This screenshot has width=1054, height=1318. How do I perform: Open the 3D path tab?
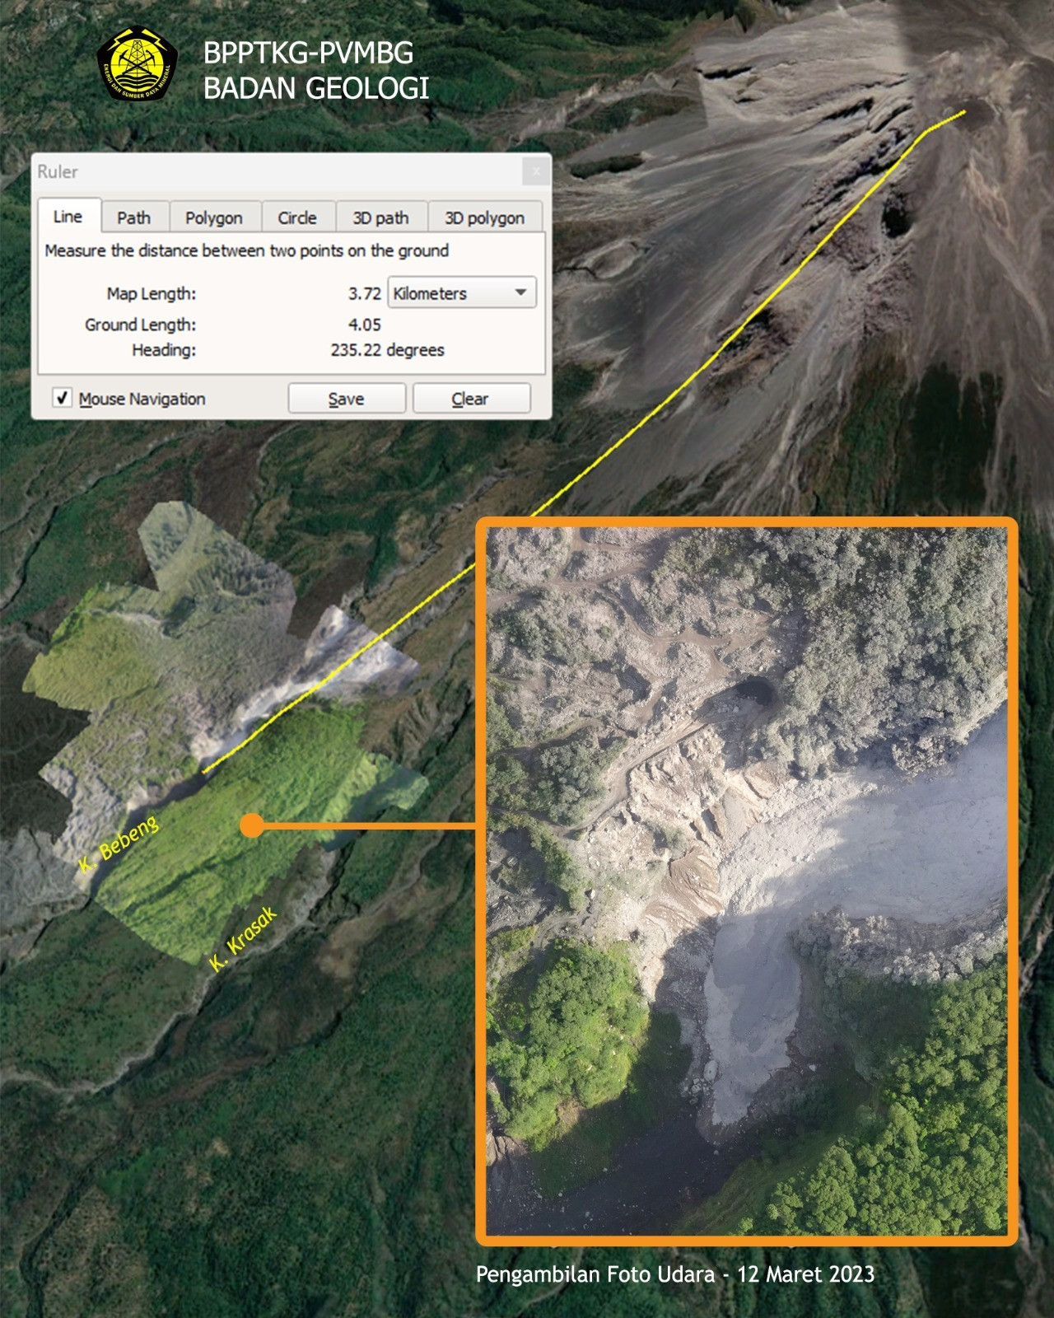pyautogui.click(x=380, y=217)
